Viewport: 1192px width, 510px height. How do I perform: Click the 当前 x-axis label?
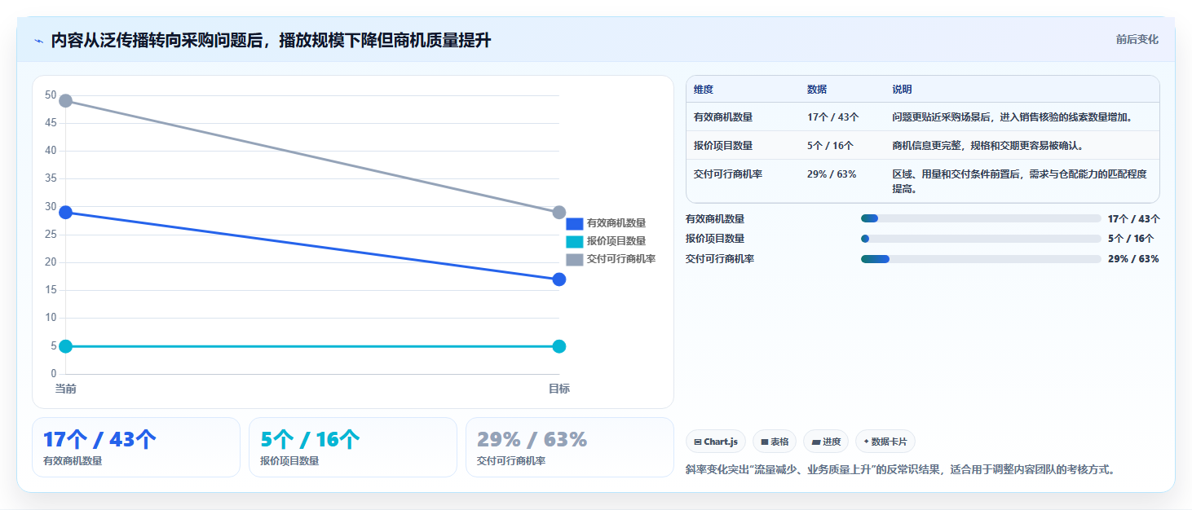(66, 389)
